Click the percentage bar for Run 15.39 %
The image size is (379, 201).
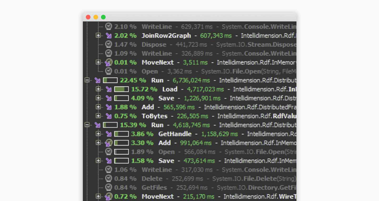(110, 125)
